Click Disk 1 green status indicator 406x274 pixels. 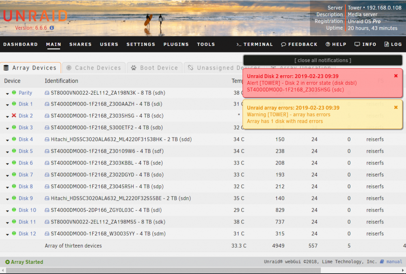click(x=14, y=104)
